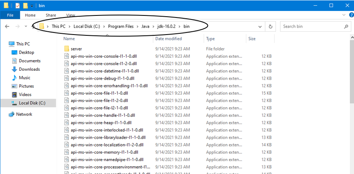Click the New folder quick access icon

tap(26, 6)
